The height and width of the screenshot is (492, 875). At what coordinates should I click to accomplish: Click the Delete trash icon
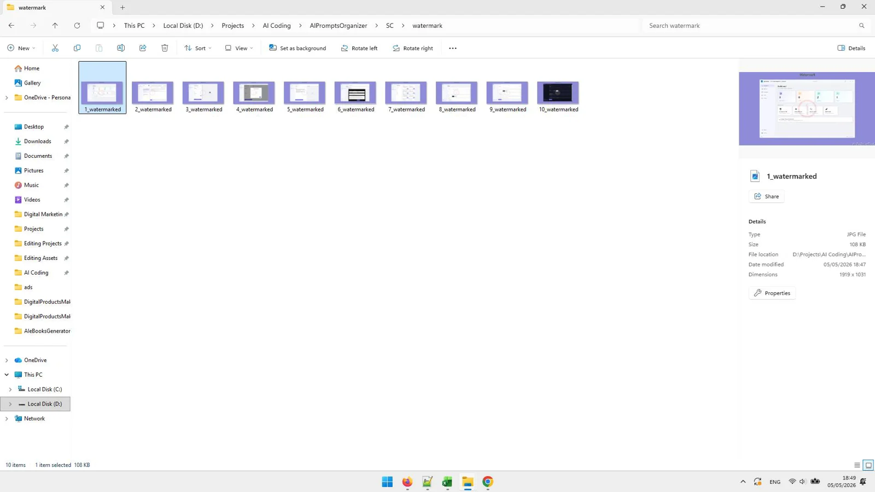165,48
